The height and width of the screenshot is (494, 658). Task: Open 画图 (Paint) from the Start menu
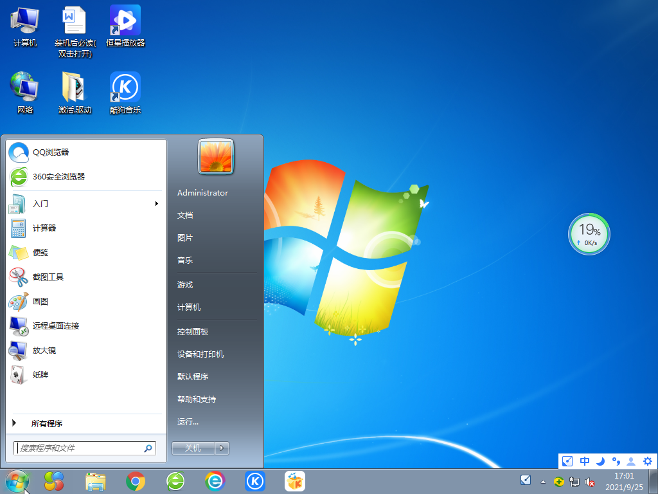(40, 301)
